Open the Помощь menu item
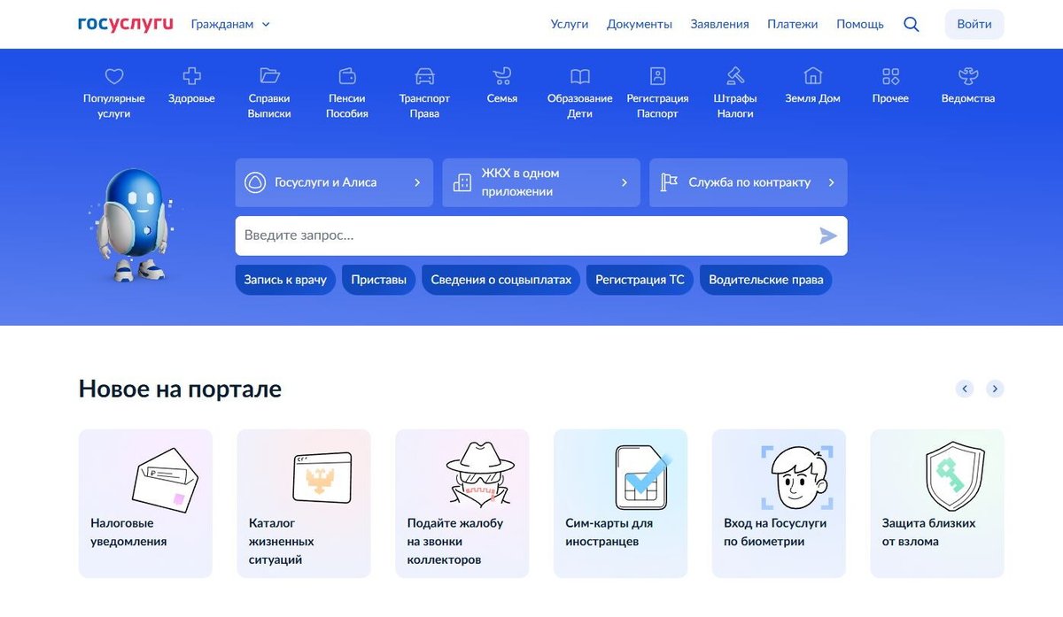Image resolution: width=1063 pixels, height=617 pixels. click(860, 25)
